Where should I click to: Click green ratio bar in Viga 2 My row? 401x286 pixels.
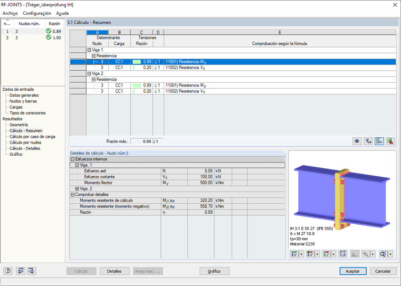pos(137,85)
